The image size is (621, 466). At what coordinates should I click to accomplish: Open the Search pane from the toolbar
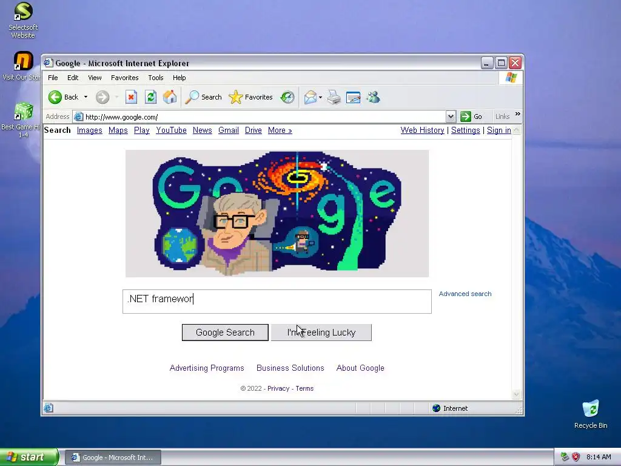coord(204,97)
